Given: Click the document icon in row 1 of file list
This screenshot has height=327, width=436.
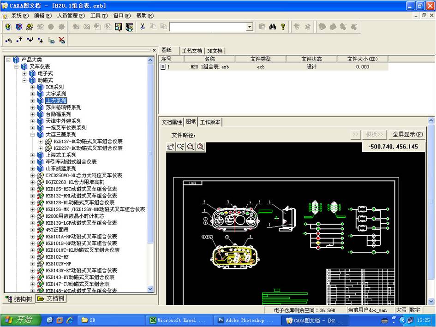Looking at the screenshot, I should click(163, 67).
